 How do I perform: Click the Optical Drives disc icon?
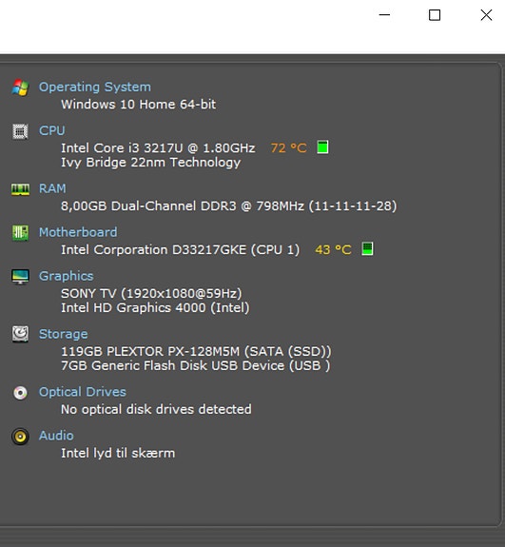(20, 393)
